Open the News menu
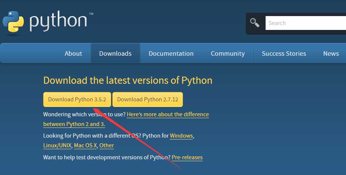Screen dimensions: 346x175 click(x=331, y=53)
